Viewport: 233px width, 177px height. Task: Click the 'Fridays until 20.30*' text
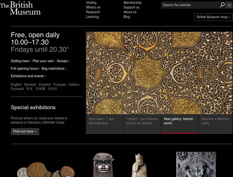click(x=40, y=50)
